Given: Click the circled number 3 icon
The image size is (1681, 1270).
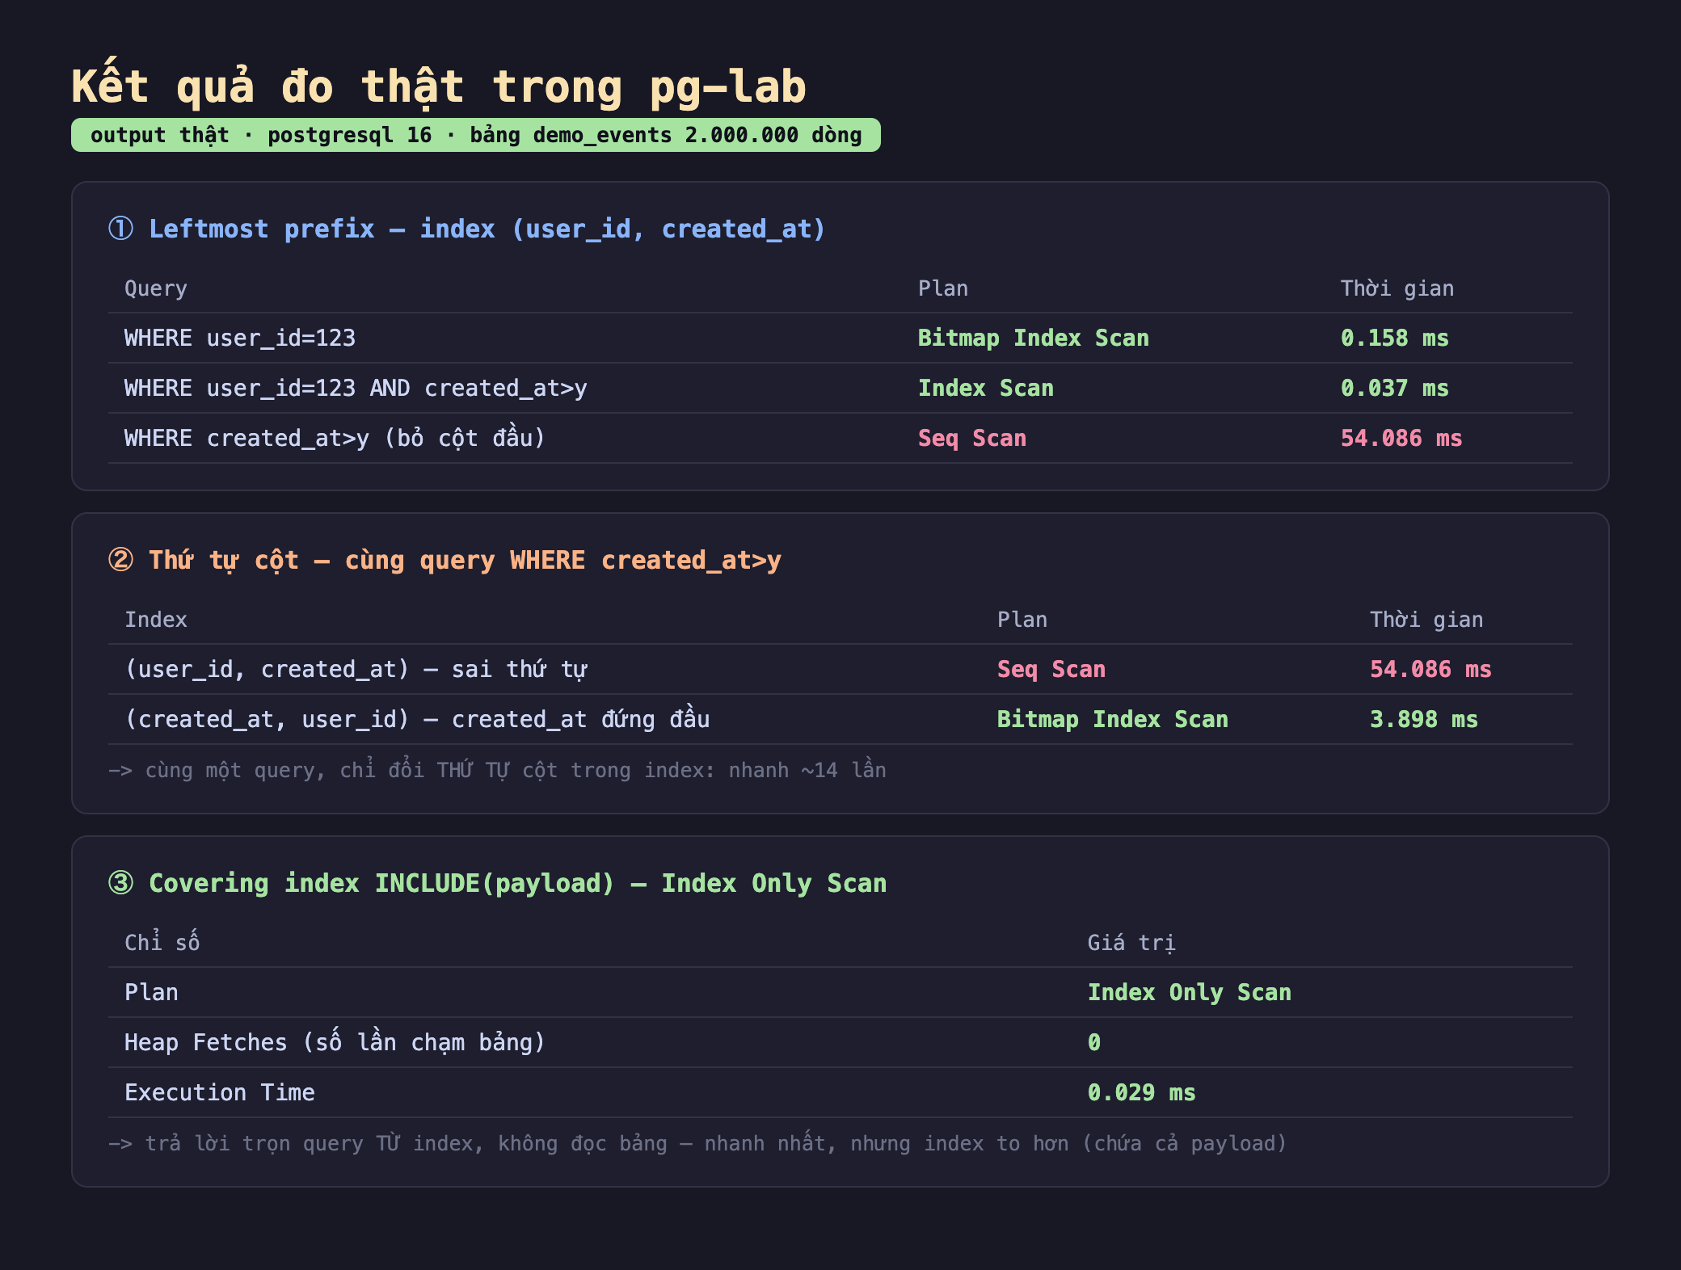Looking at the screenshot, I should (121, 883).
